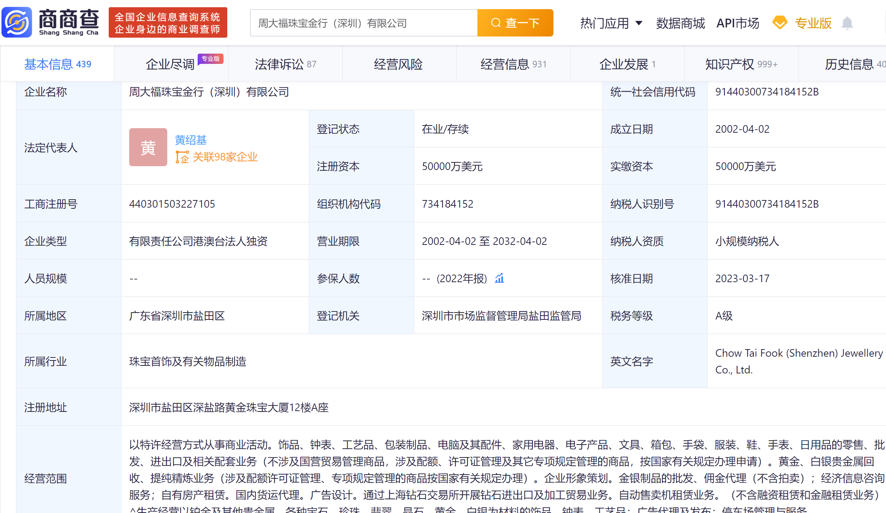Switch to the 知识产权 tab
Screen dimensions: 886x513
click(741, 64)
